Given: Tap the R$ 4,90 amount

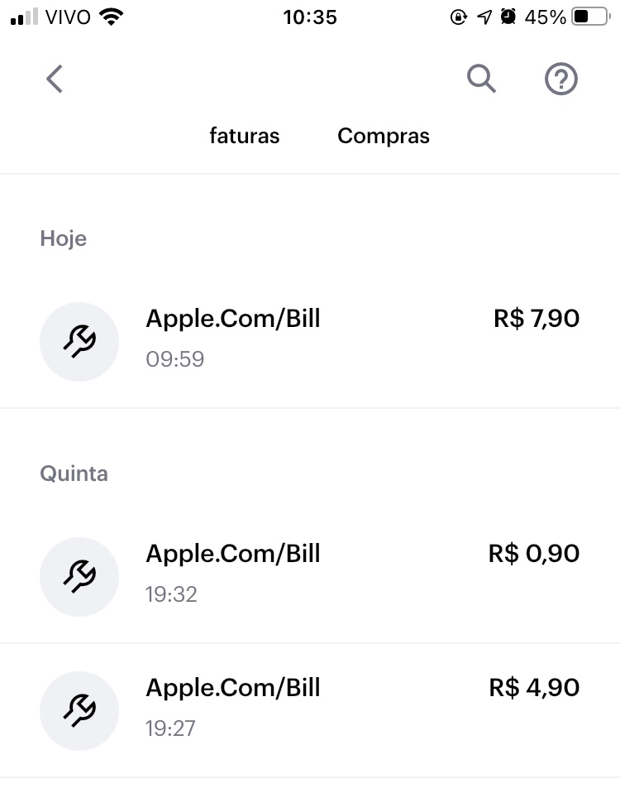Looking at the screenshot, I should [534, 688].
